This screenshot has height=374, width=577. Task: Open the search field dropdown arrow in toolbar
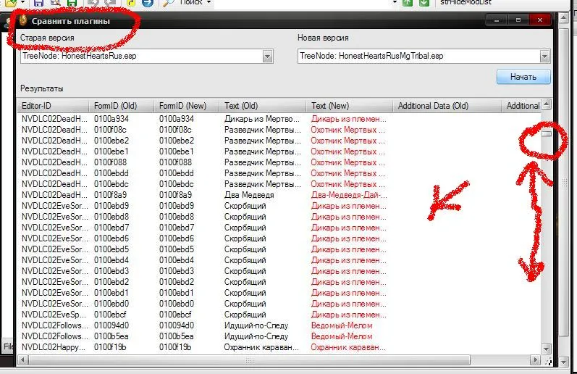(395, 2)
